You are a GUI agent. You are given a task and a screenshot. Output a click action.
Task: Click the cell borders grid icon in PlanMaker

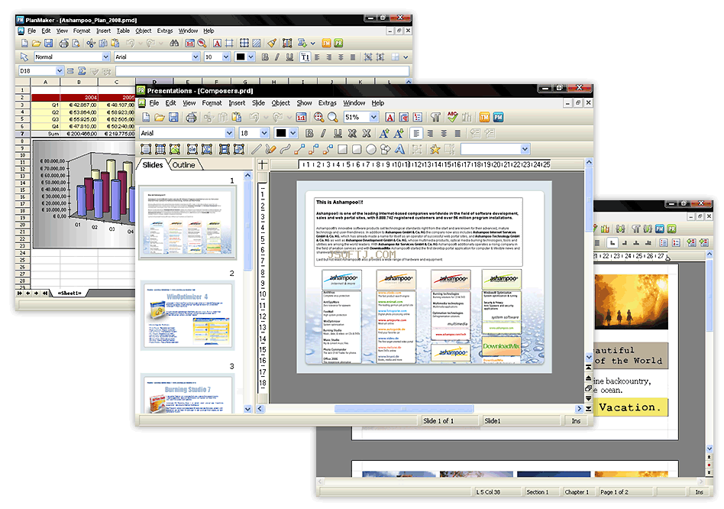click(x=244, y=44)
